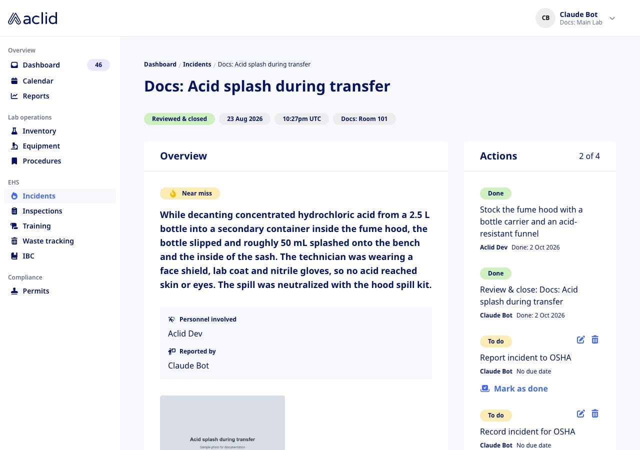Click the Incidents breadcrumb link
Viewport: 640px width, 450px height.
197,64
